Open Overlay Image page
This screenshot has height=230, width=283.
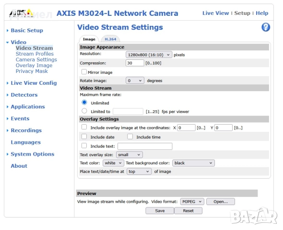[34, 65]
